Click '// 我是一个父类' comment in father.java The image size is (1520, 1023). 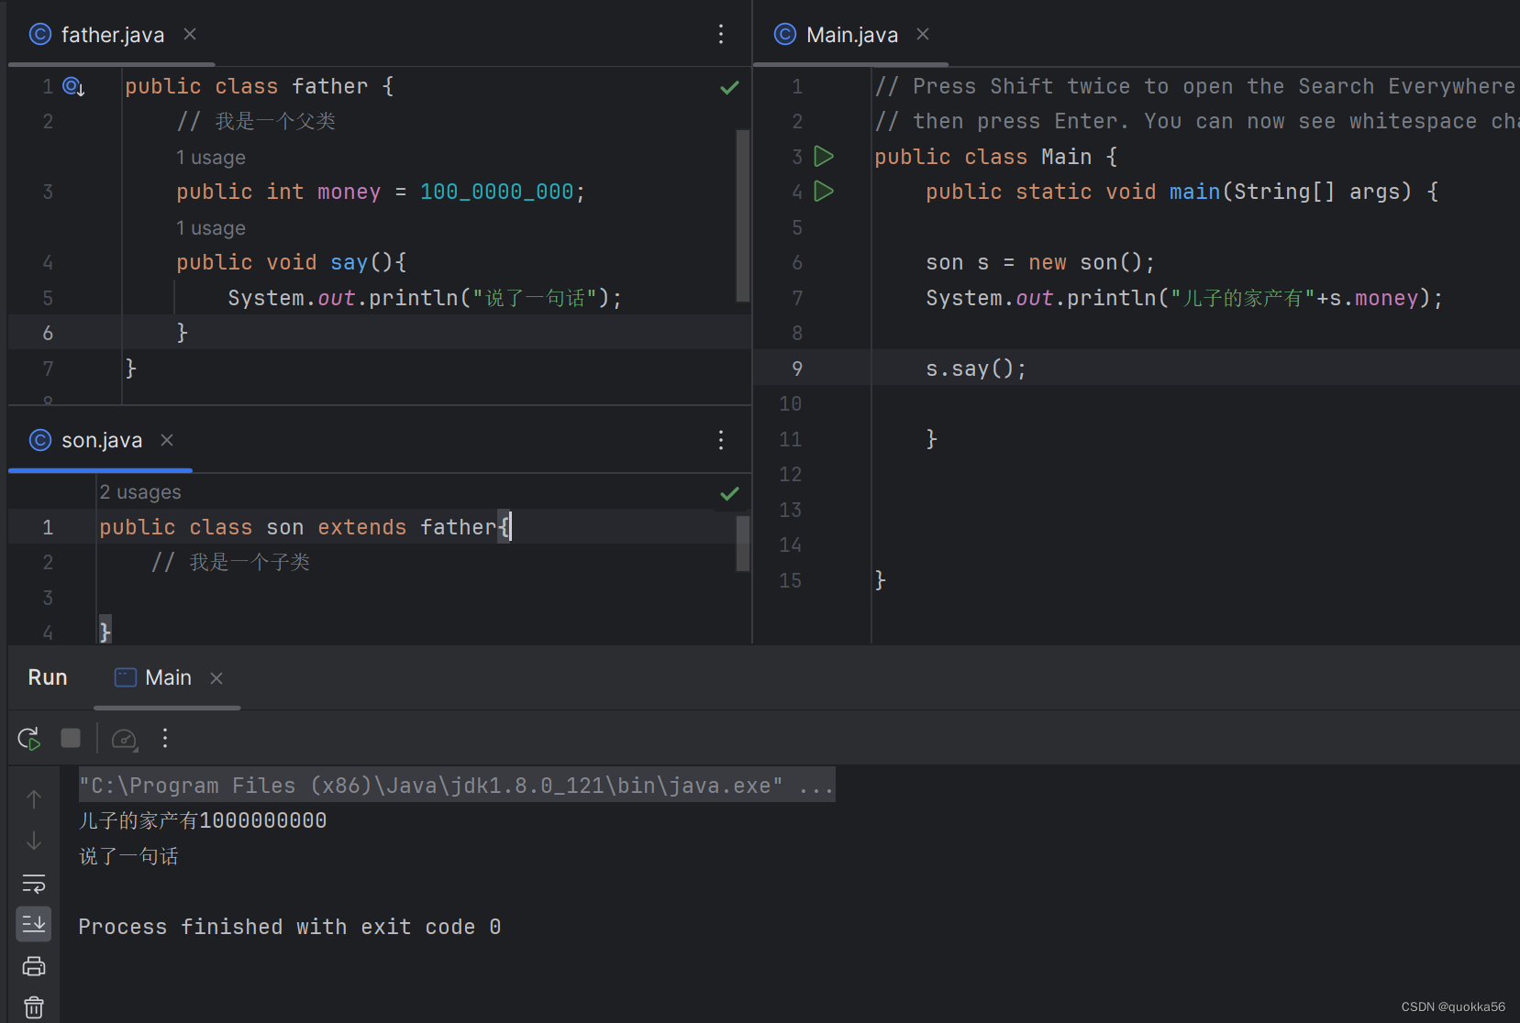pyautogui.click(x=257, y=121)
